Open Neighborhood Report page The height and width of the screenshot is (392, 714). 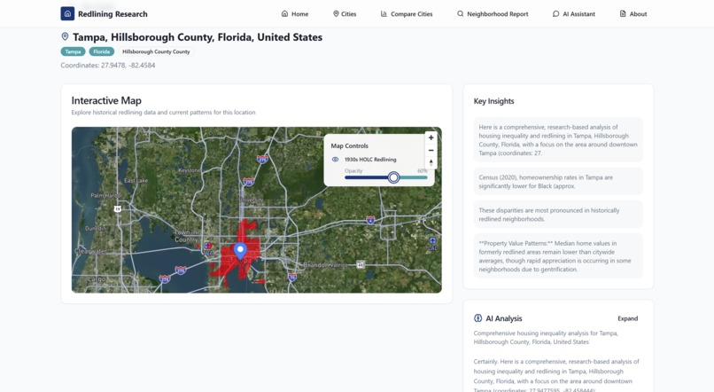[493, 13]
